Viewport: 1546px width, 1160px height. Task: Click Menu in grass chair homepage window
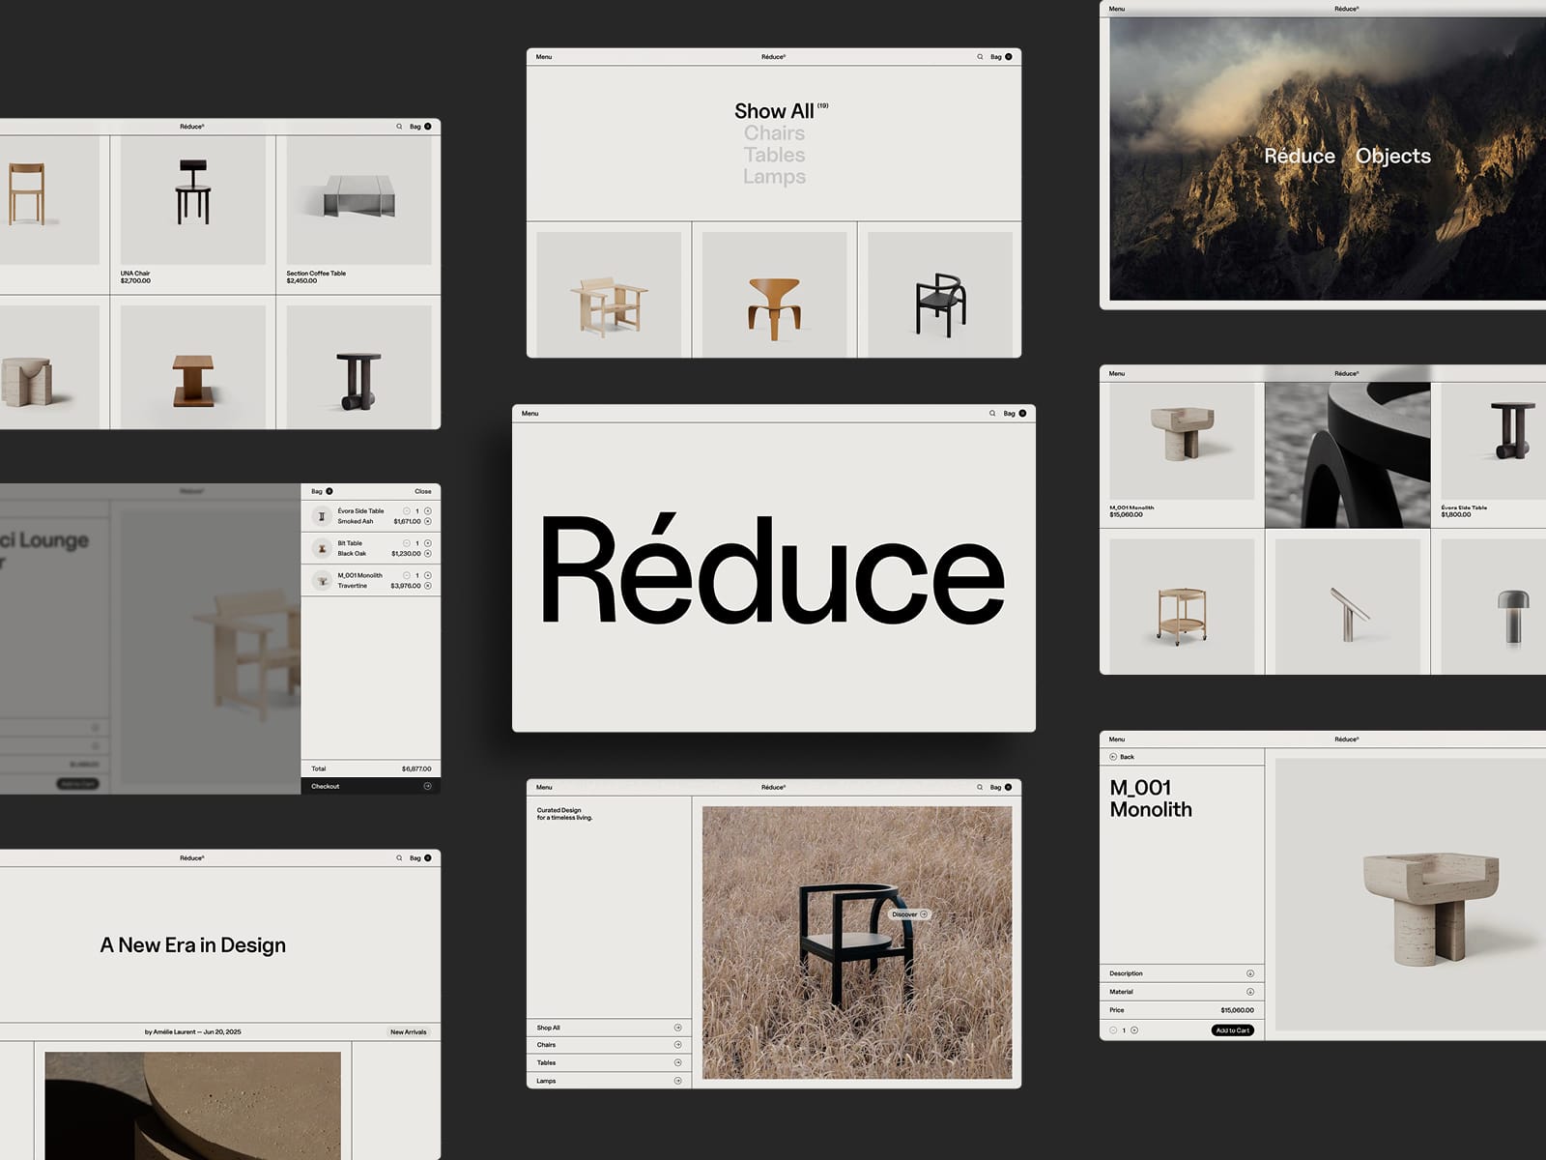tap(544, 787)
